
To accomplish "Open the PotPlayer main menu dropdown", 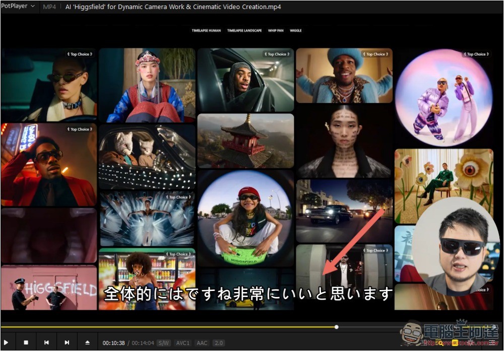I will tap(19, 6).
